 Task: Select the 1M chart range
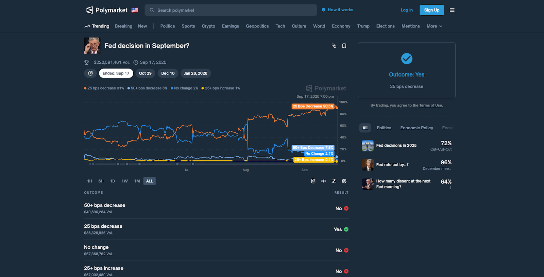tap(137, 181)
